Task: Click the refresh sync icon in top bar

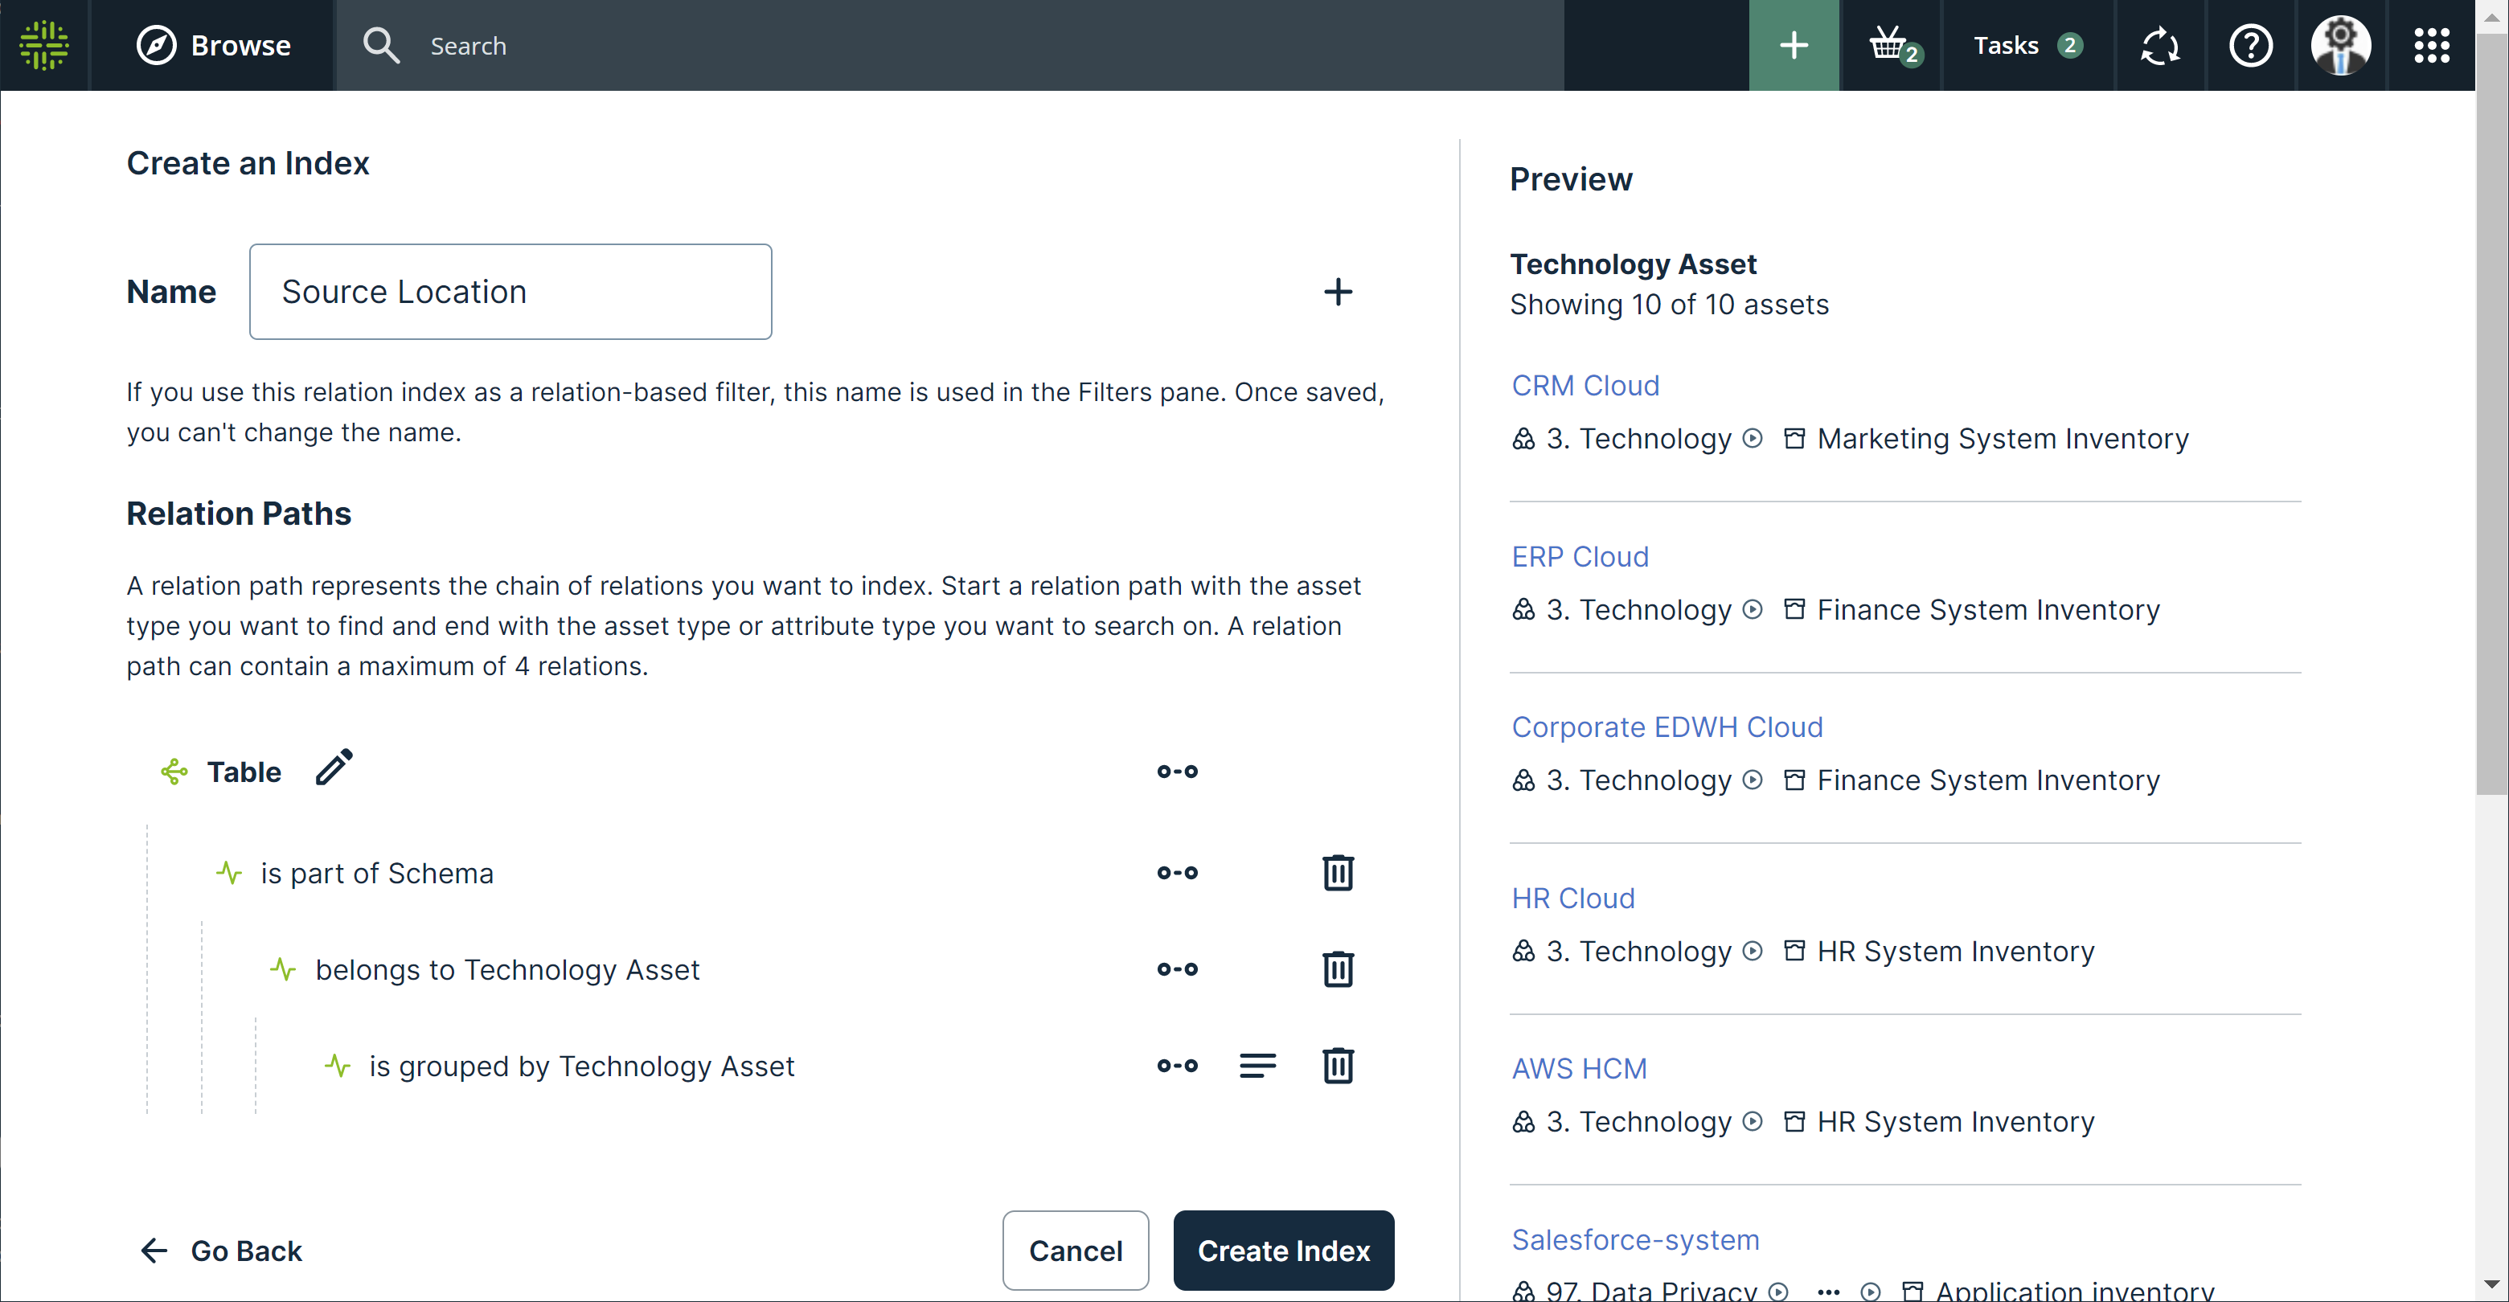Action: pyautogui.click(x=2159, y=46)
